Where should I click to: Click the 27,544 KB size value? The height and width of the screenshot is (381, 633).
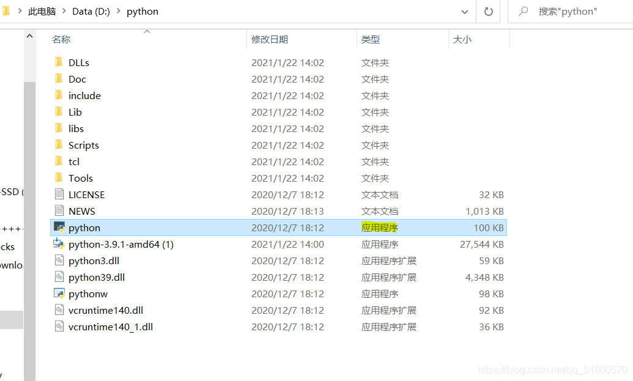(481, 245)
